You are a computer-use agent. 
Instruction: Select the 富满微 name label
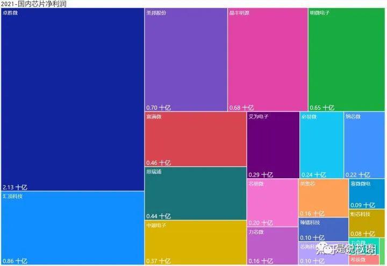coord(154,116)
